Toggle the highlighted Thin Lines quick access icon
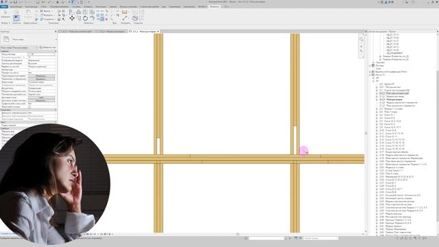 click(x=73, y=2)
